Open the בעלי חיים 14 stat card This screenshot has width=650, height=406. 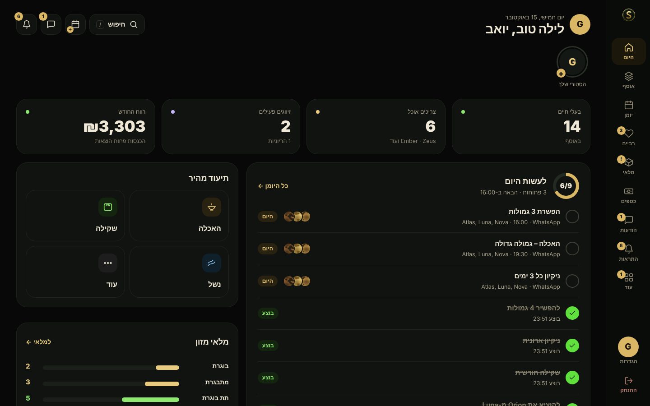pyautogui.click(x=521, y=127)
